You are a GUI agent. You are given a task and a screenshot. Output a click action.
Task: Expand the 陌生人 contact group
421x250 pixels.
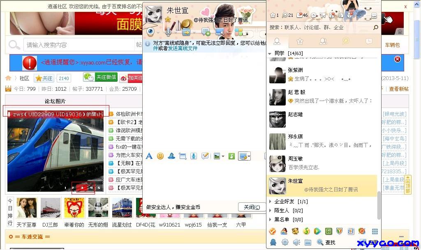click(x=270, y=211)
